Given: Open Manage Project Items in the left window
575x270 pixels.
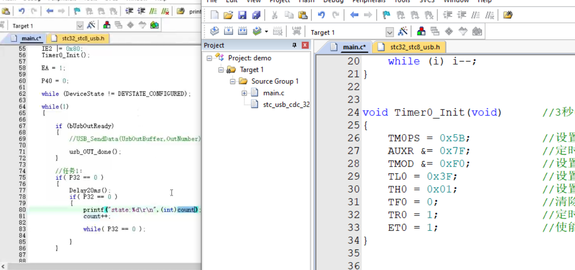Looking at the screenshot, I should [x=107, y=25].
